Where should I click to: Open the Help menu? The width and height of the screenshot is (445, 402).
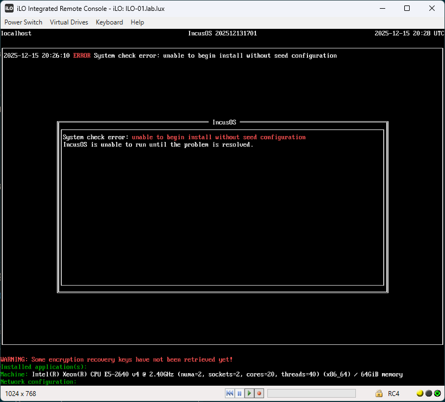[137, 22]
